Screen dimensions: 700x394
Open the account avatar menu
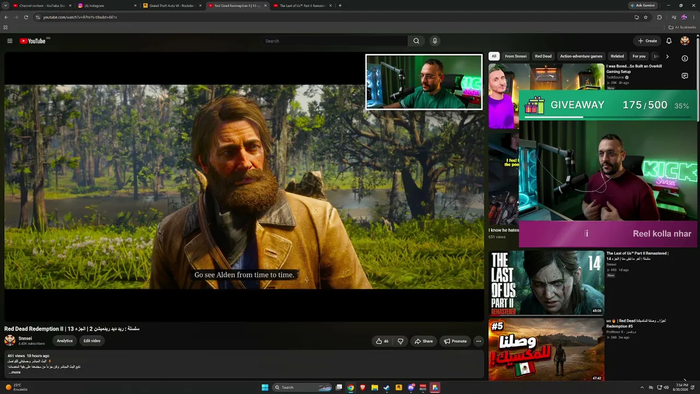[x=685, y=41]
